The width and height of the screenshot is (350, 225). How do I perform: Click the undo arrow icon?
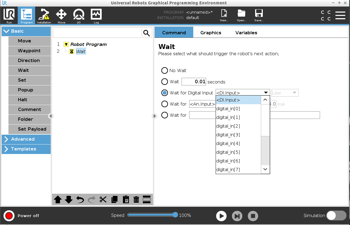[80, 199]
